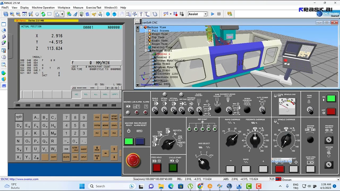Click the RAPID OVERRIDE dial
The image size is (340, 191).
232,140
